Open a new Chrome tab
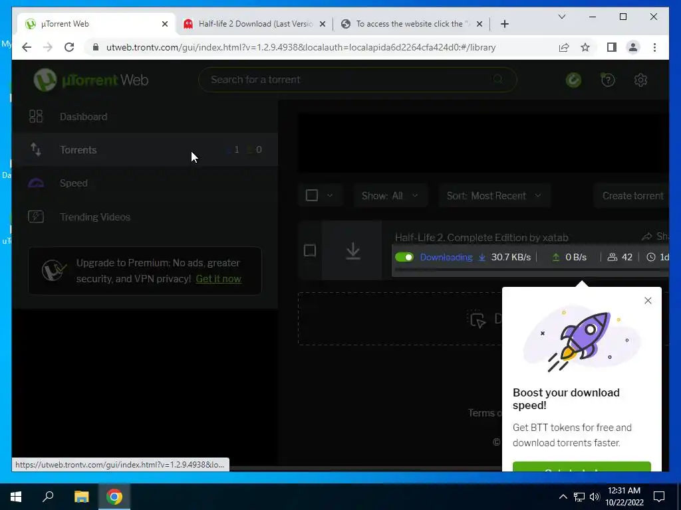 [x=504, y=25]
